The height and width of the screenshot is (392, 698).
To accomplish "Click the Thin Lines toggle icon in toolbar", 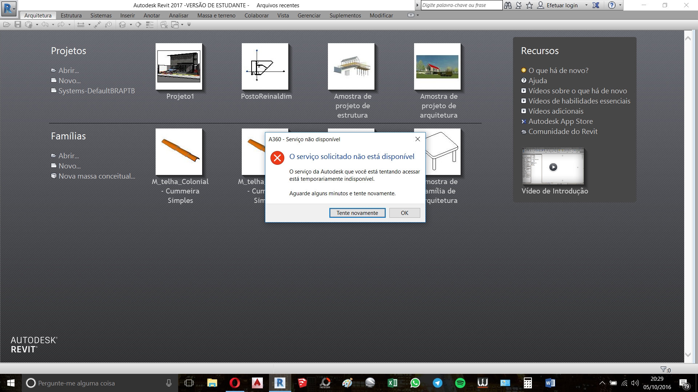I will tap(149, 25).
